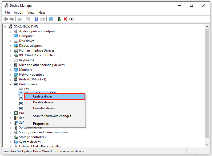Click the Print queues printer icon
This screenshot has width=212, height=156.
pyautogui.click(x=16, y=84)
